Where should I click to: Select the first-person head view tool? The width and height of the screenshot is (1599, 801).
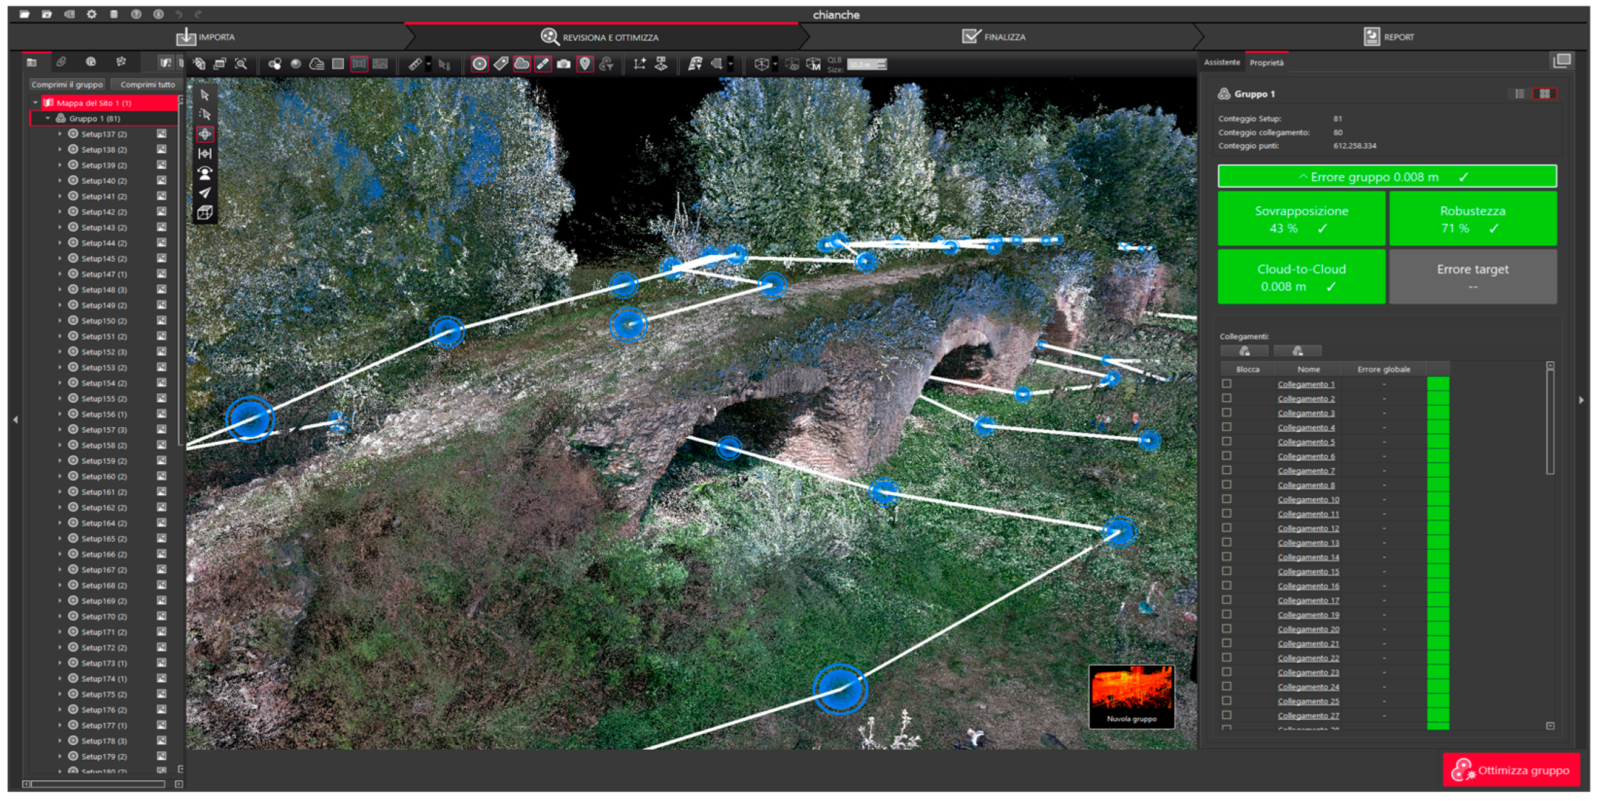[x=205, y=173]
